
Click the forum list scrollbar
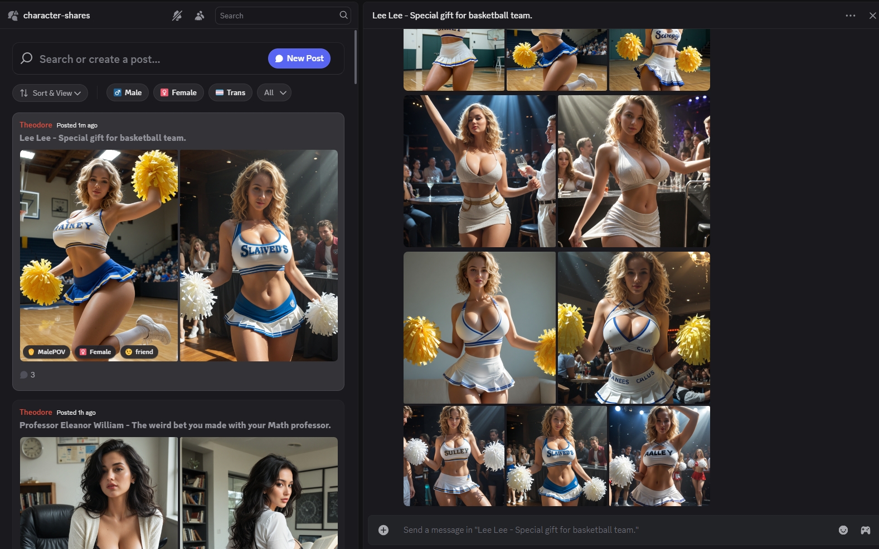click(356, 57)
